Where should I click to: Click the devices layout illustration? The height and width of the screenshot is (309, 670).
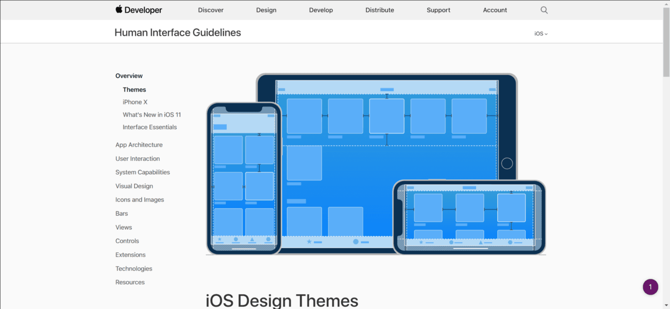tap(376, 164)
